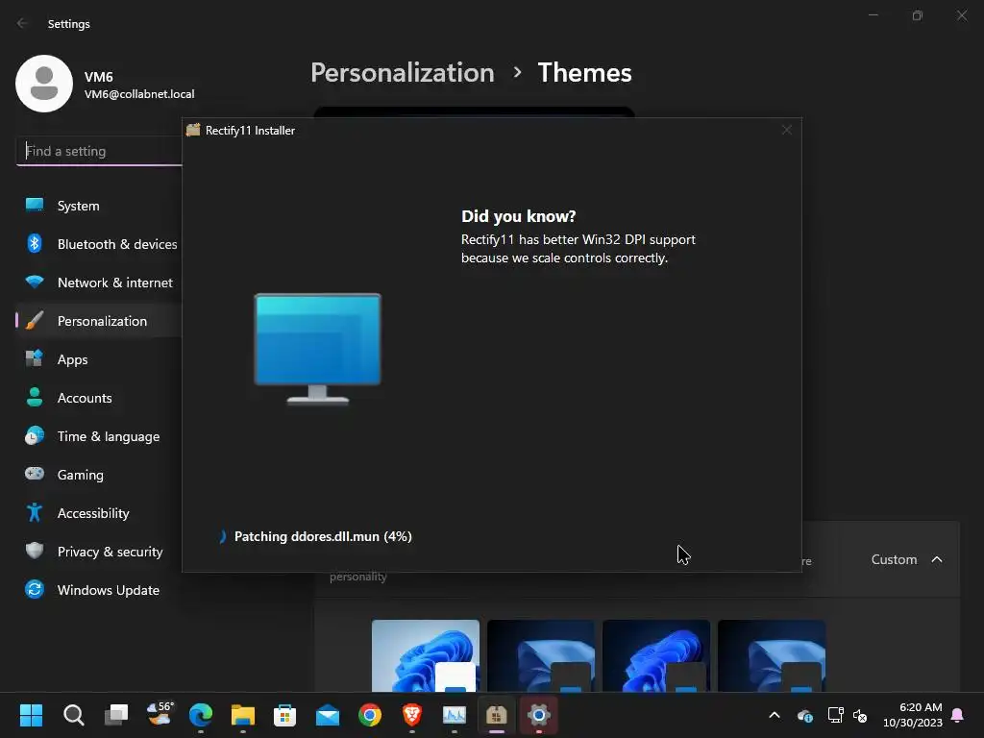Click the network status tray icon
This screenshot has width=984, height=738.
click(835, 715)
